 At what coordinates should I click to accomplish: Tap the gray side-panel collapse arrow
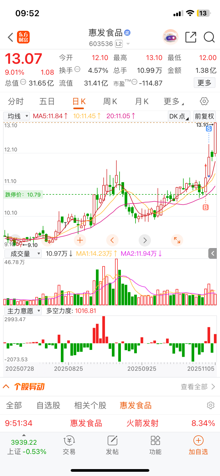(x=213, y=253)
